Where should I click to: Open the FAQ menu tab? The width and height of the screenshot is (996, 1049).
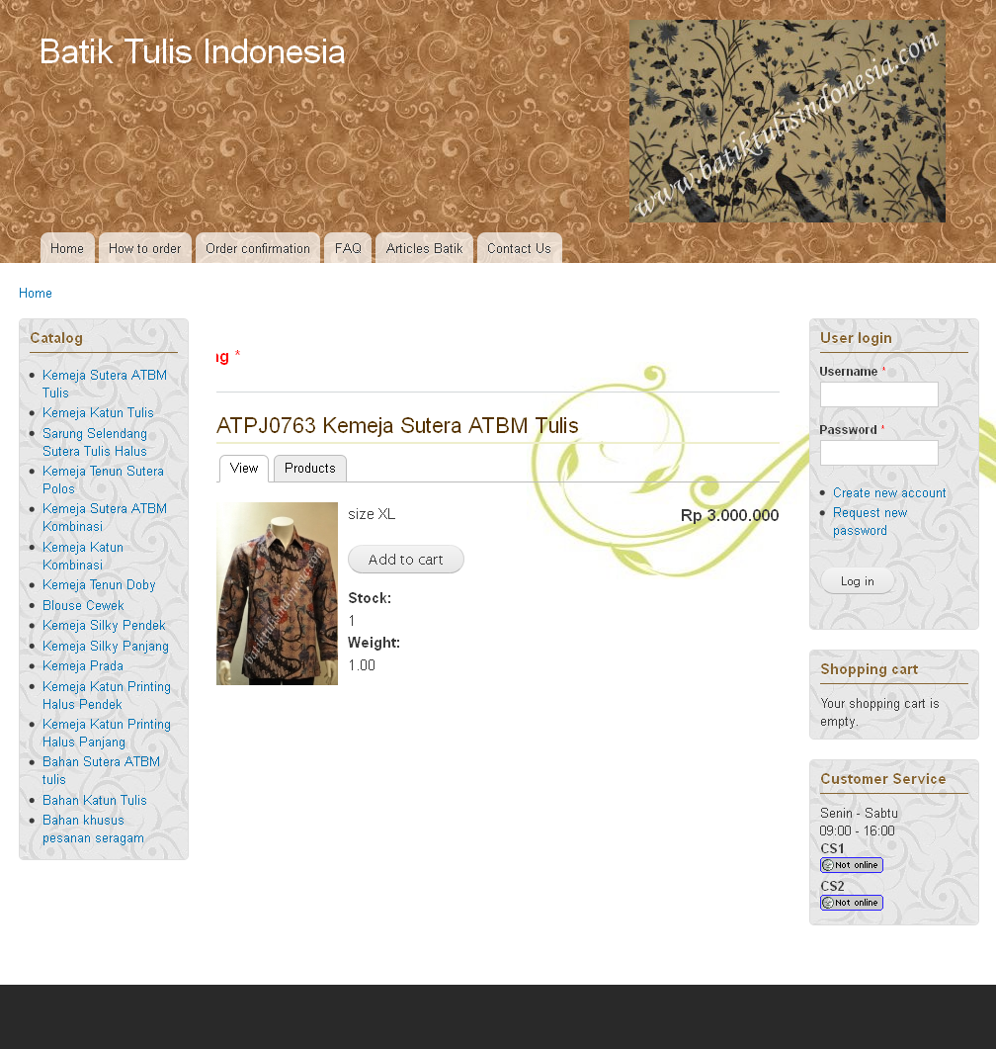pyautogui.click(x=348, y=248)
